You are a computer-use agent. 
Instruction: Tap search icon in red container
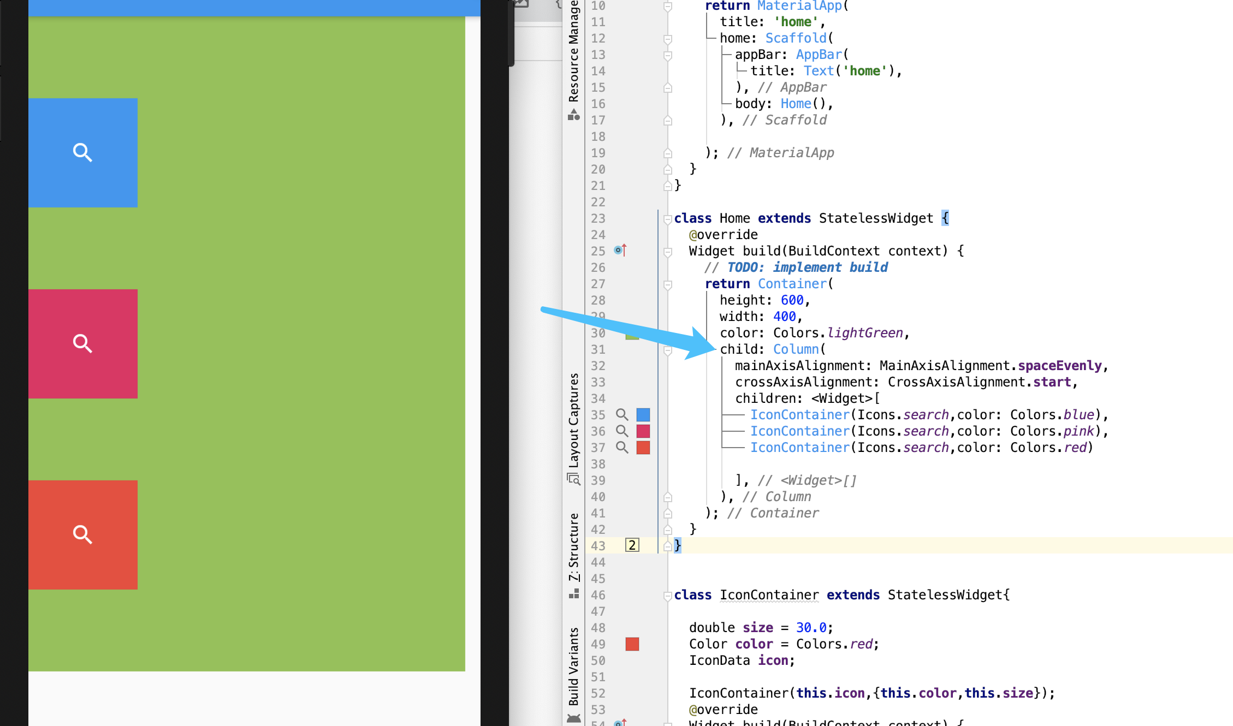tap(82, 534)
